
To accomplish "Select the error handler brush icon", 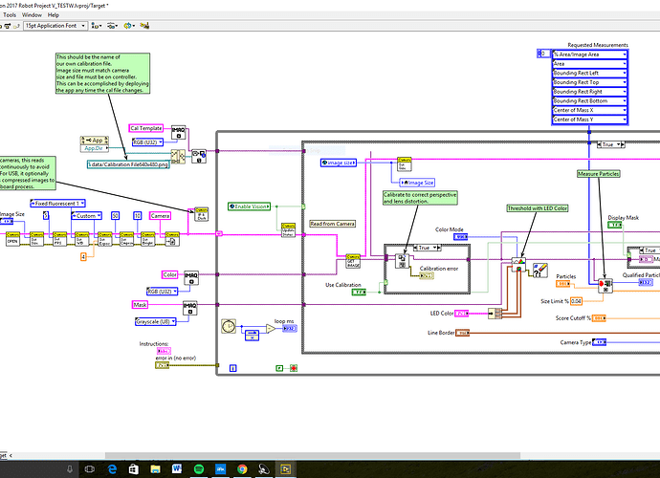I will (540, 271).
